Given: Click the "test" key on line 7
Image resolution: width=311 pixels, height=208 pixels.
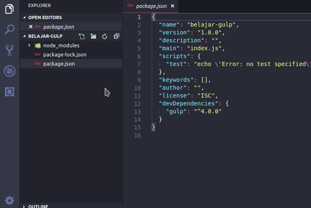Looking at the screenshot, I should point(176,64).
